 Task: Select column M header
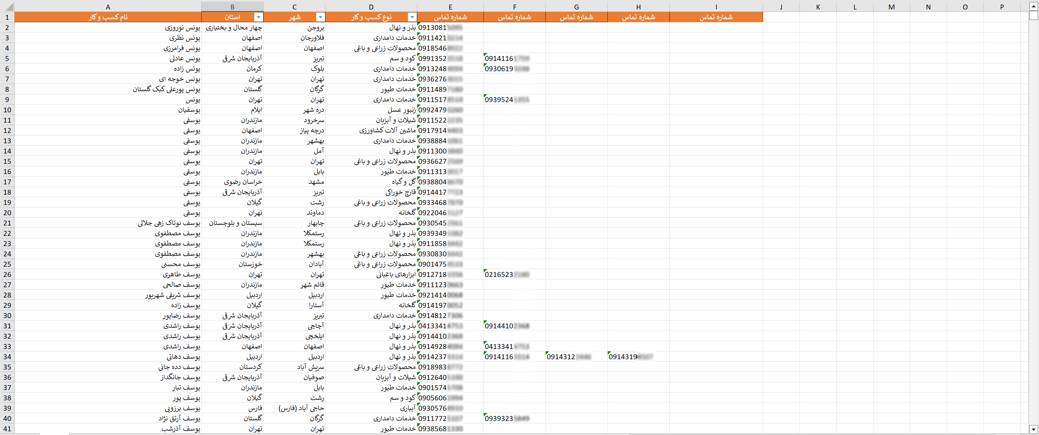pos(891,7)
